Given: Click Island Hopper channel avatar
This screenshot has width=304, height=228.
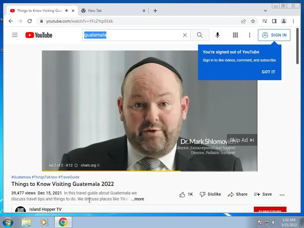Looking at the screenshot, I should (x=20, y=210).
